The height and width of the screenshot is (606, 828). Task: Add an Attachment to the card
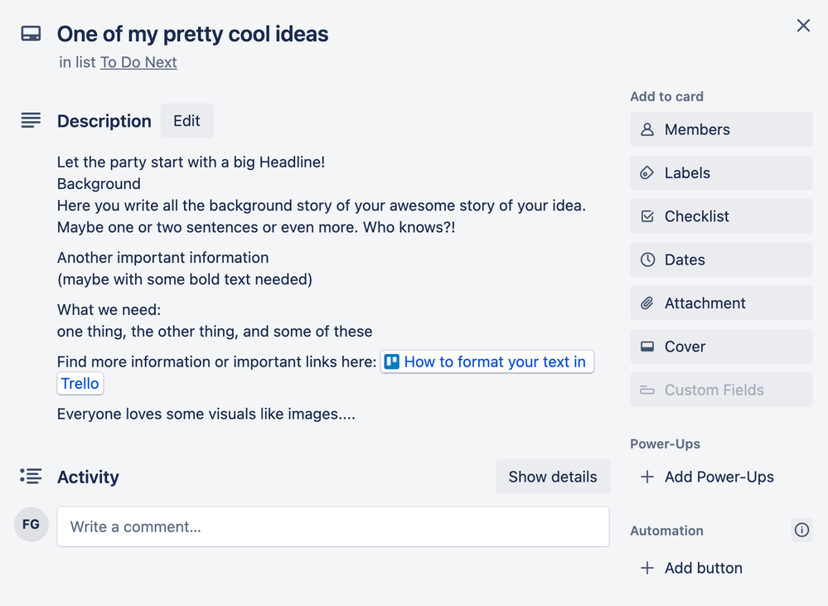721,303
